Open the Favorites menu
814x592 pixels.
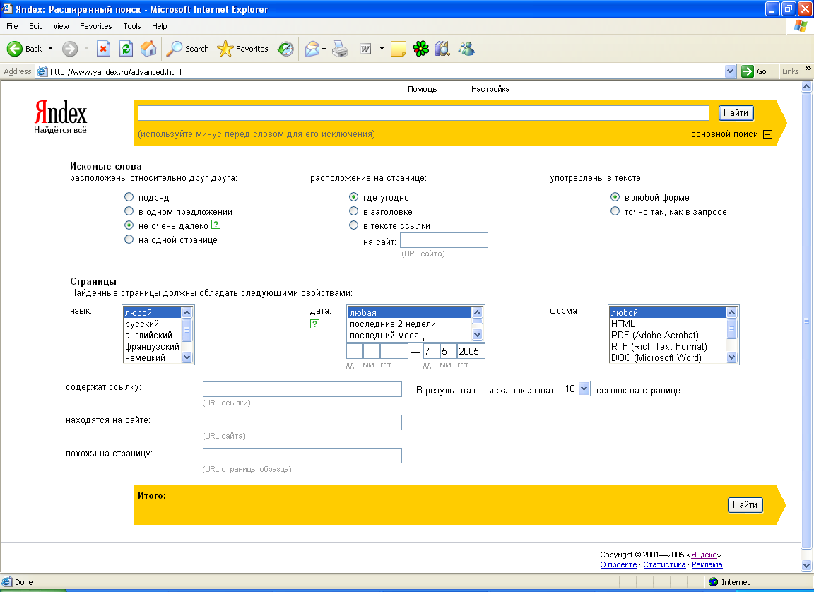[x=96, y=26]
